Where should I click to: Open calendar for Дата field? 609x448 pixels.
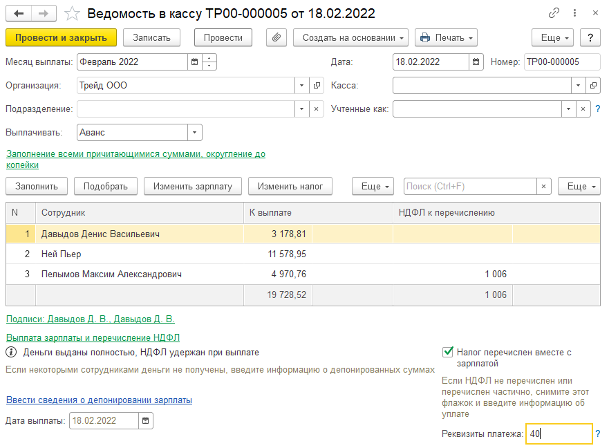coord(476,62)
